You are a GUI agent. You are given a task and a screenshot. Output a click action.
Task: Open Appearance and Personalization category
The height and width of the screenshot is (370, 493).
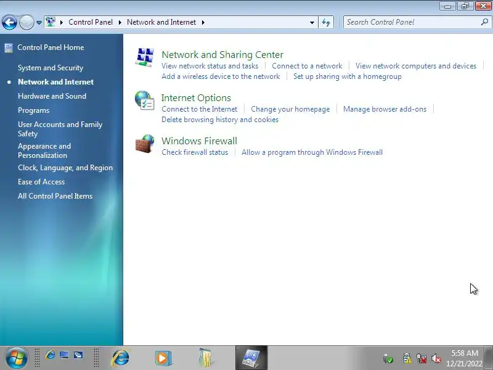point(44,150)
